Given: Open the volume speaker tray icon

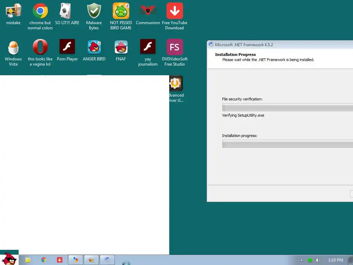Looking at the screenshot, I should click(318, 260).
